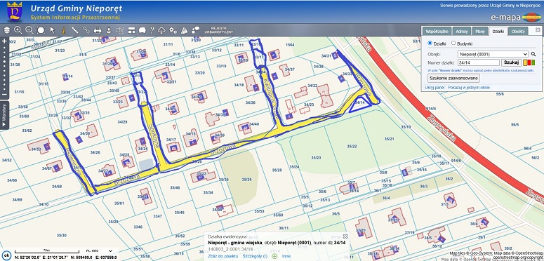This screenshot has width=544, height=261.
Task: Click the Ukryj panel link
Action: pos(434,88)
